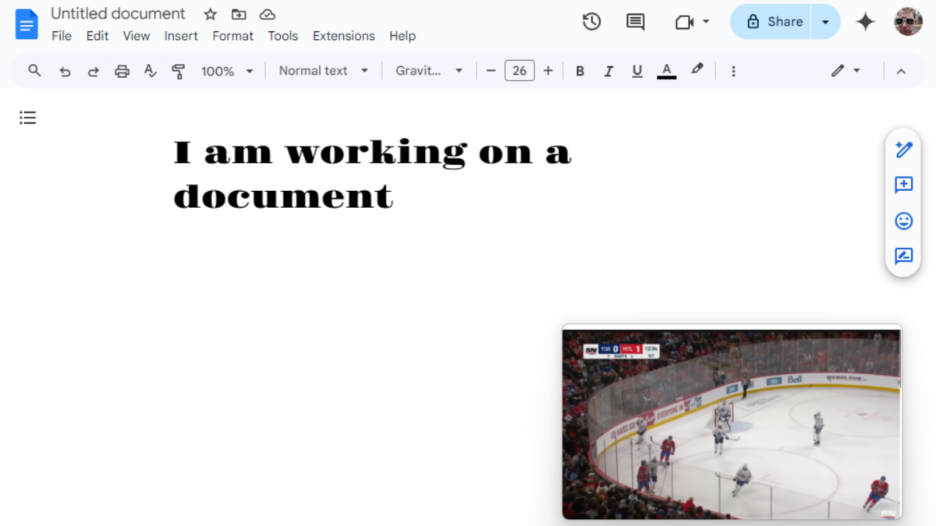Toggle underline formatting

(x=637, y=71)
